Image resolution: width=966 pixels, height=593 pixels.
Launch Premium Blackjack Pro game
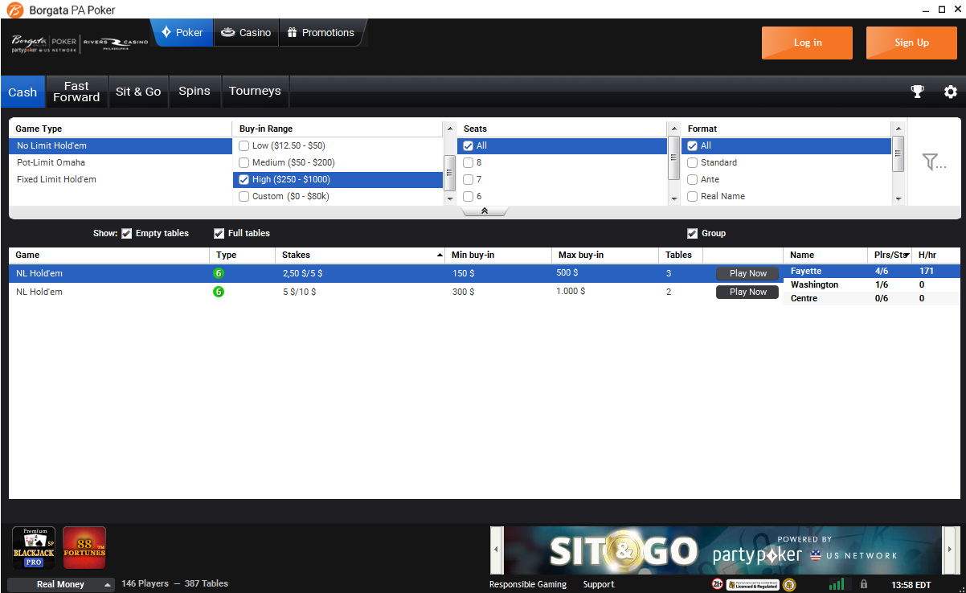34,547
